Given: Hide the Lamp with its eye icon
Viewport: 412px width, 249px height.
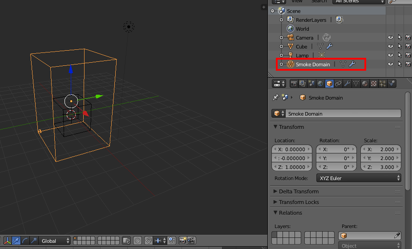Looking at the screenshot, I should [391, 55].
